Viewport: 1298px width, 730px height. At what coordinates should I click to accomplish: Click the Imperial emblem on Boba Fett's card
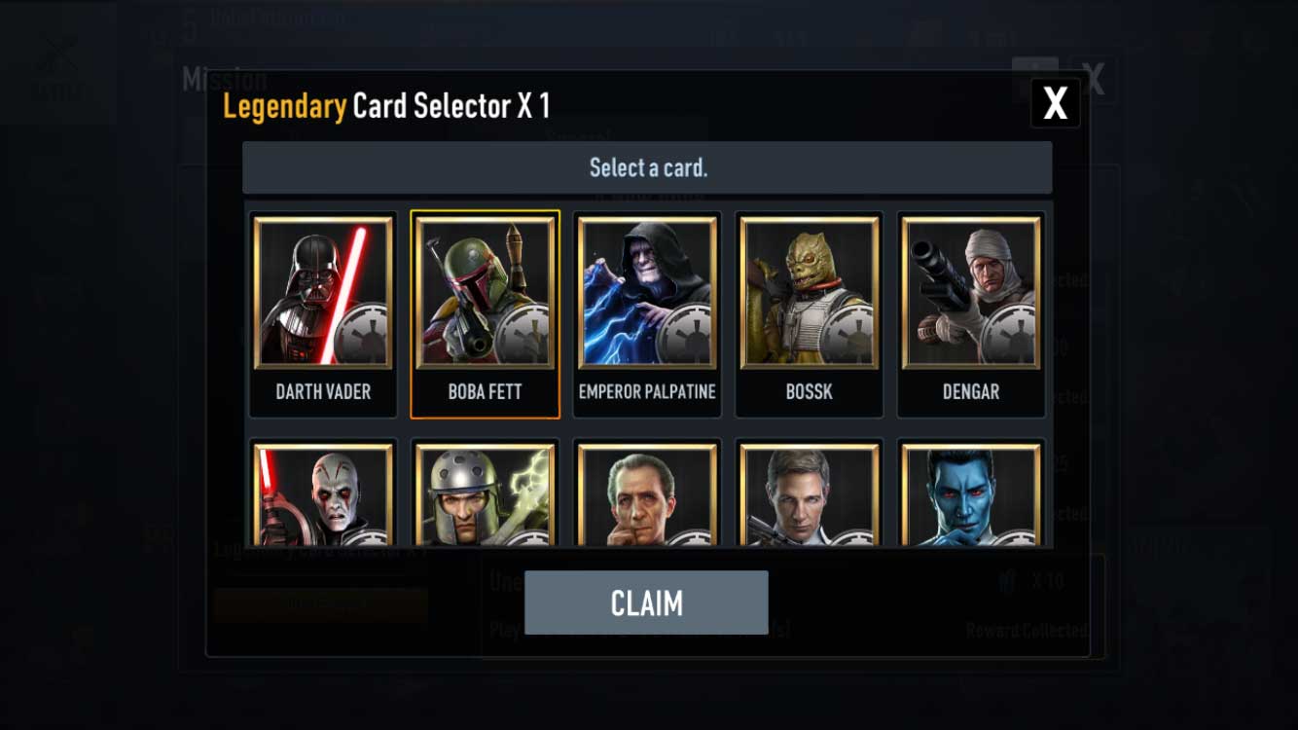[x=525, y=337]
